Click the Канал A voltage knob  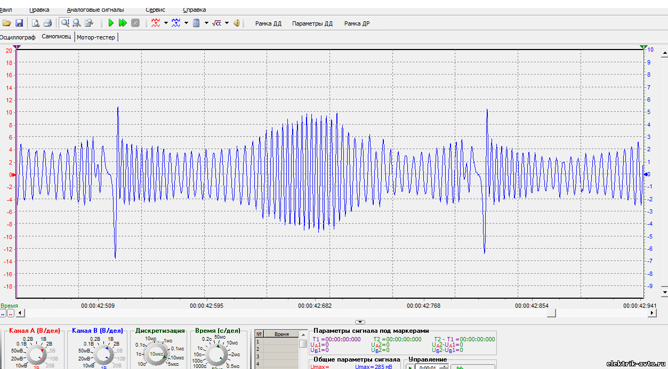tap(37, 354)
